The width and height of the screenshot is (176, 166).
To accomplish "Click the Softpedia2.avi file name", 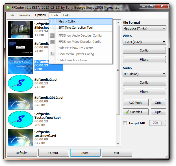I will coord(46,80).
